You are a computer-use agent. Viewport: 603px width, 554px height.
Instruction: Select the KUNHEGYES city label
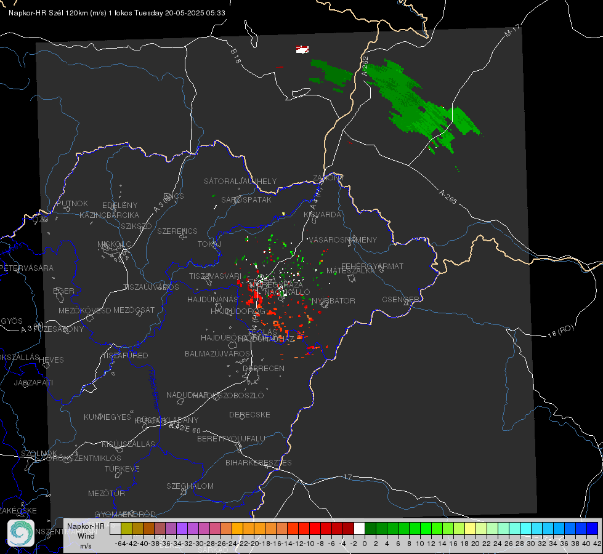107,417
